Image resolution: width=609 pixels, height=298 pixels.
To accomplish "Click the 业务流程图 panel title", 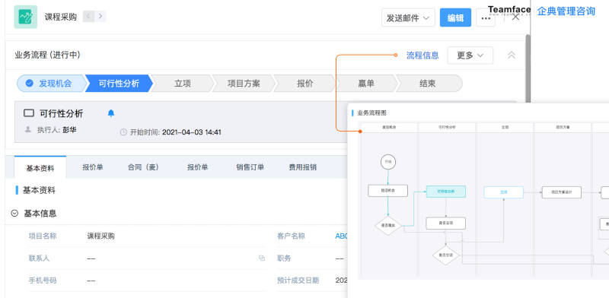I will pos(371,113).
